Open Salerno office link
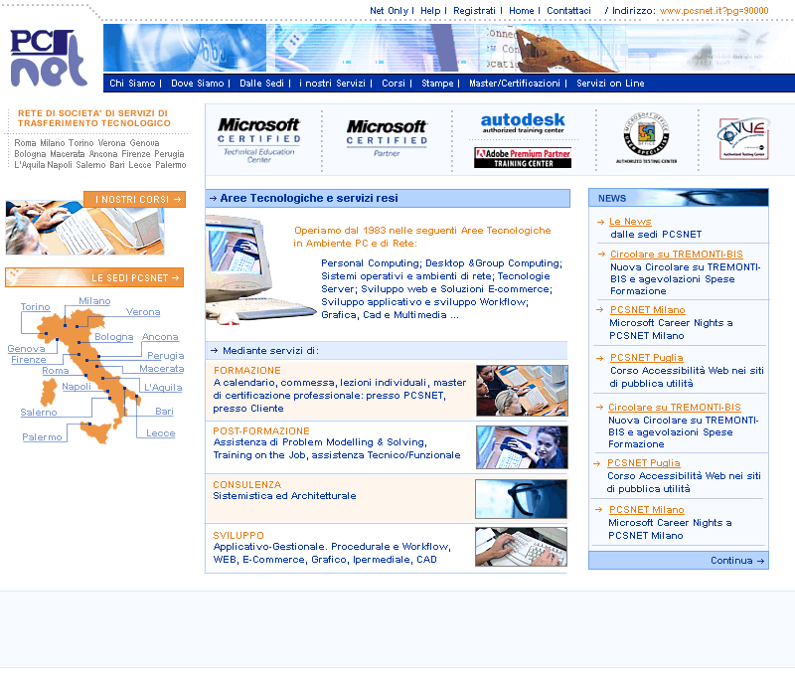The height and width of the screenshot is (683, 795). (39, 413)
